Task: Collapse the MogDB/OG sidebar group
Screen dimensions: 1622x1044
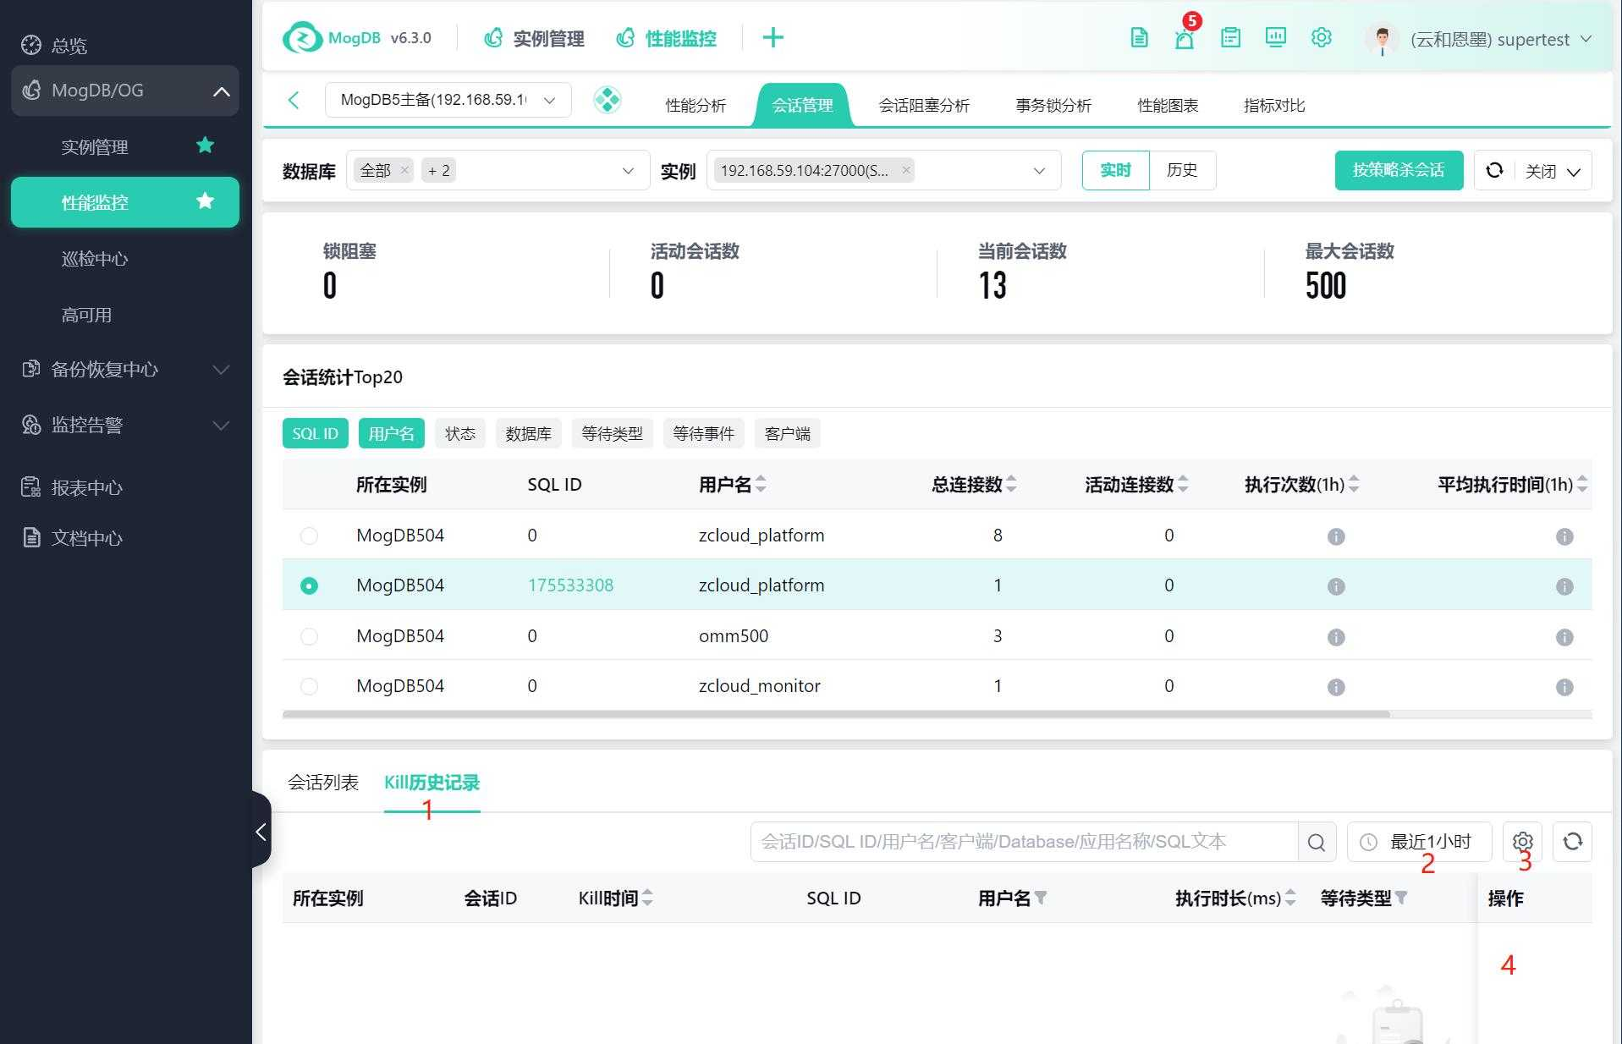Action: coord(125,91)
